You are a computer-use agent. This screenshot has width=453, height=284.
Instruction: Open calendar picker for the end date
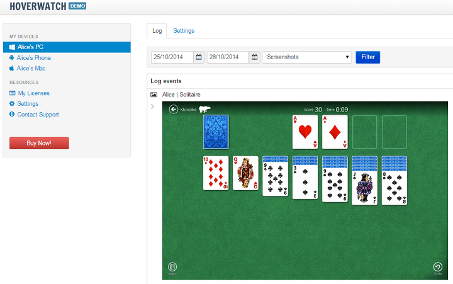point(255,57)
